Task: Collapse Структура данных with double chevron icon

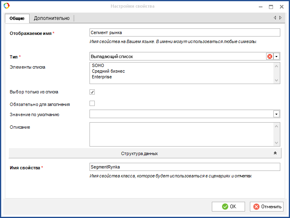Action: (275, 153)
